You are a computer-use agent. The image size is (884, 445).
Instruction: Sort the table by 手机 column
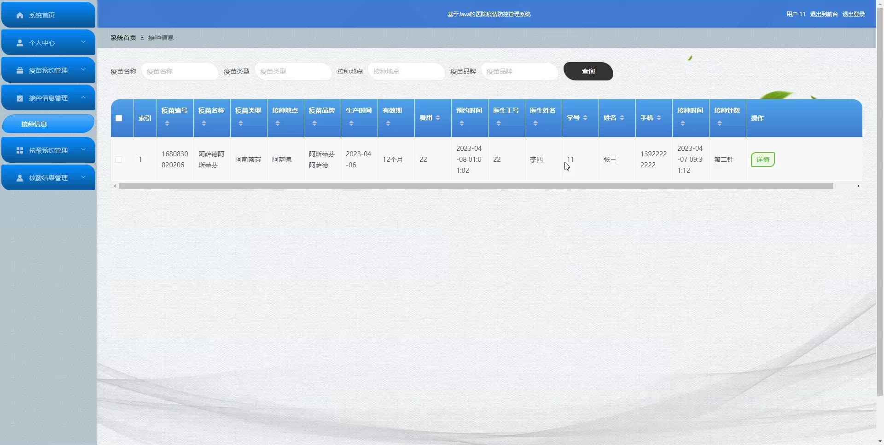click(x=659, y=118)
